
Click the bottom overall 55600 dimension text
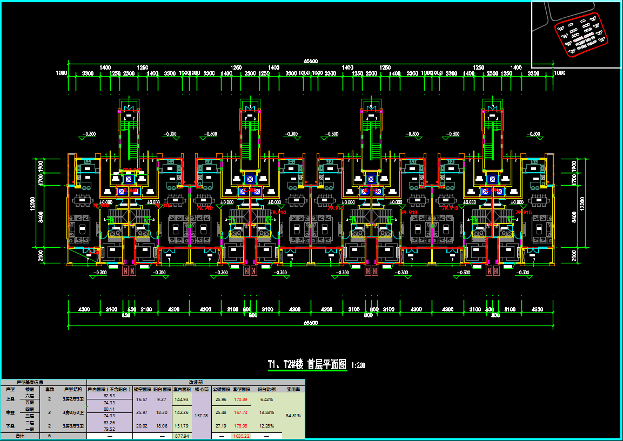(x=311, y=323)
